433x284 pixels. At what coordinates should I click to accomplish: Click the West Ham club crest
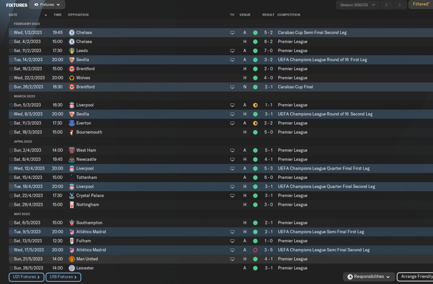(72, 150)
